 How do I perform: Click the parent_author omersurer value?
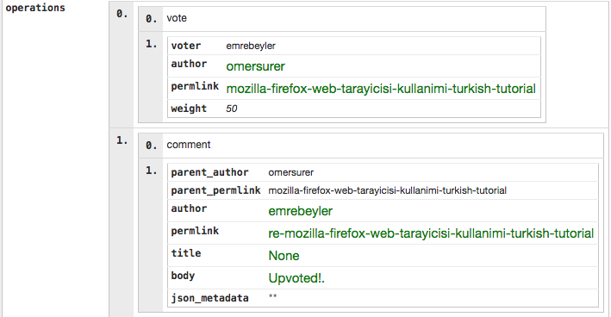[290, 172]
